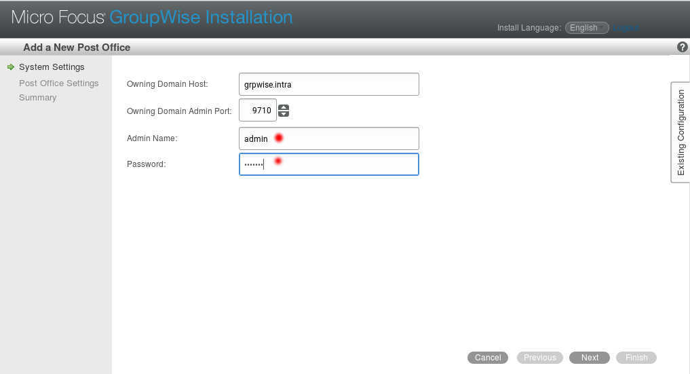Image resolution: width=690 pixels, height=374 pixels.
Task: Click the Owning Domain Host label
Action: (167, 84)
